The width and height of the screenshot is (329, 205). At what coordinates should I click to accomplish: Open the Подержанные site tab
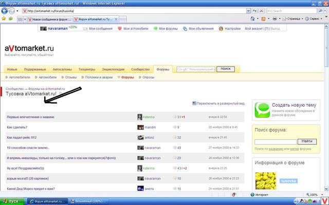[x=35, y=69]
